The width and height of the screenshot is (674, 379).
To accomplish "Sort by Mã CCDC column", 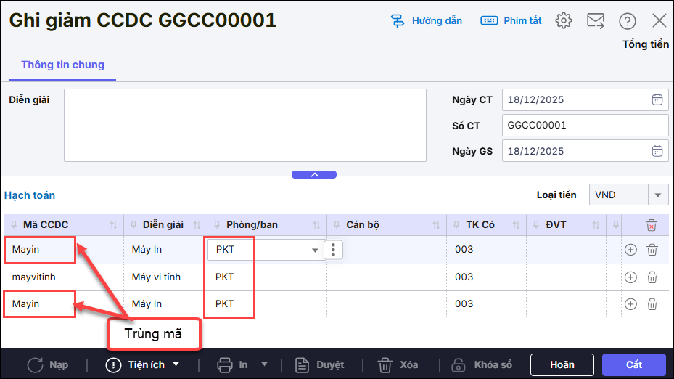I will click(113, 225).
